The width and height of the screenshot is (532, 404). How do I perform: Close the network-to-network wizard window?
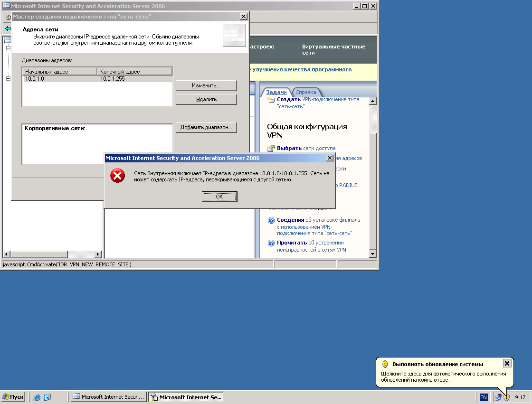point(243,17)
